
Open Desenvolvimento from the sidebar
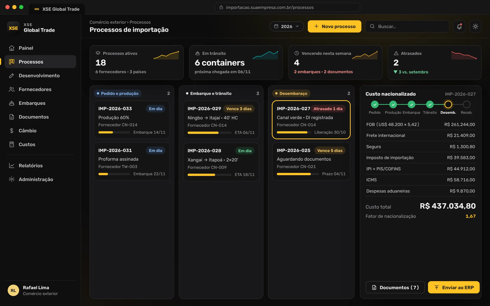[40, 75]
